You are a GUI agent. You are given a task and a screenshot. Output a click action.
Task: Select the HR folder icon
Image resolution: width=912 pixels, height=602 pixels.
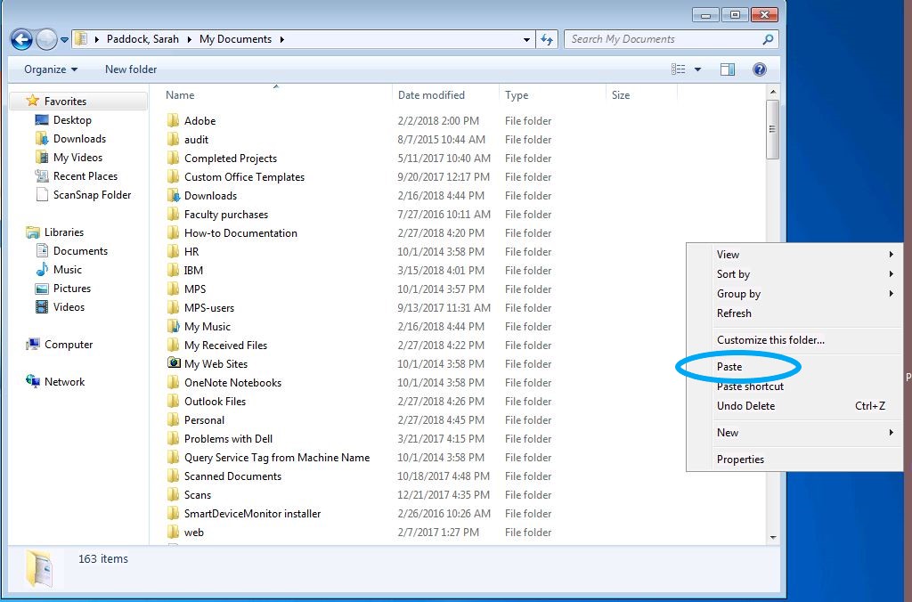point(173,251)
